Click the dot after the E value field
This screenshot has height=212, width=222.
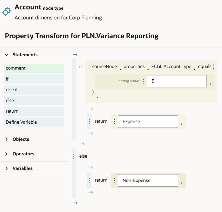210,84
